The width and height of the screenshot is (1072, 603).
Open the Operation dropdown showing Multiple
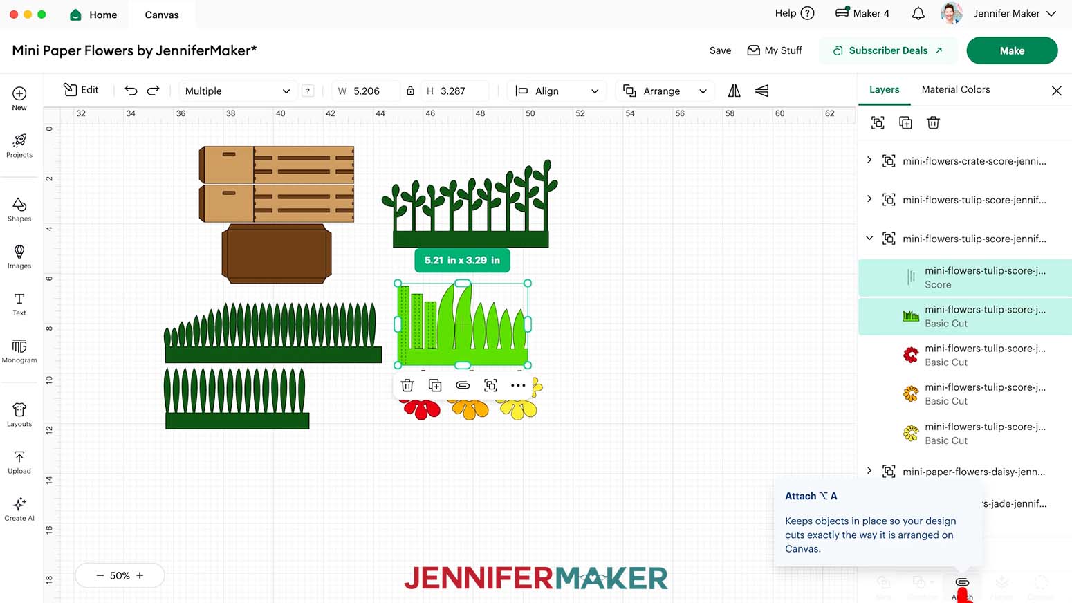tap(237, 91)
